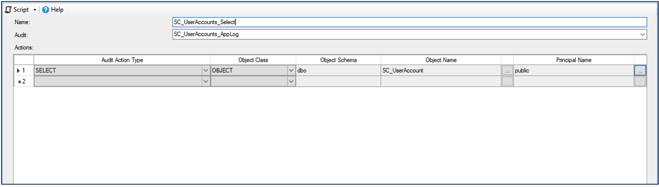The height and width of the screenshot is (187, 659).
Task: Click the Script toolbar icon
Action: (x=8, y=9)
